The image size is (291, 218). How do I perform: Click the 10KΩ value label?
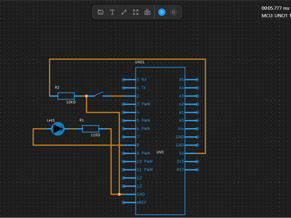coord(71,102)
